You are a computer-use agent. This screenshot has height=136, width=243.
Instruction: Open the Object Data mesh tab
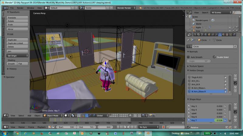coord(220,35)
